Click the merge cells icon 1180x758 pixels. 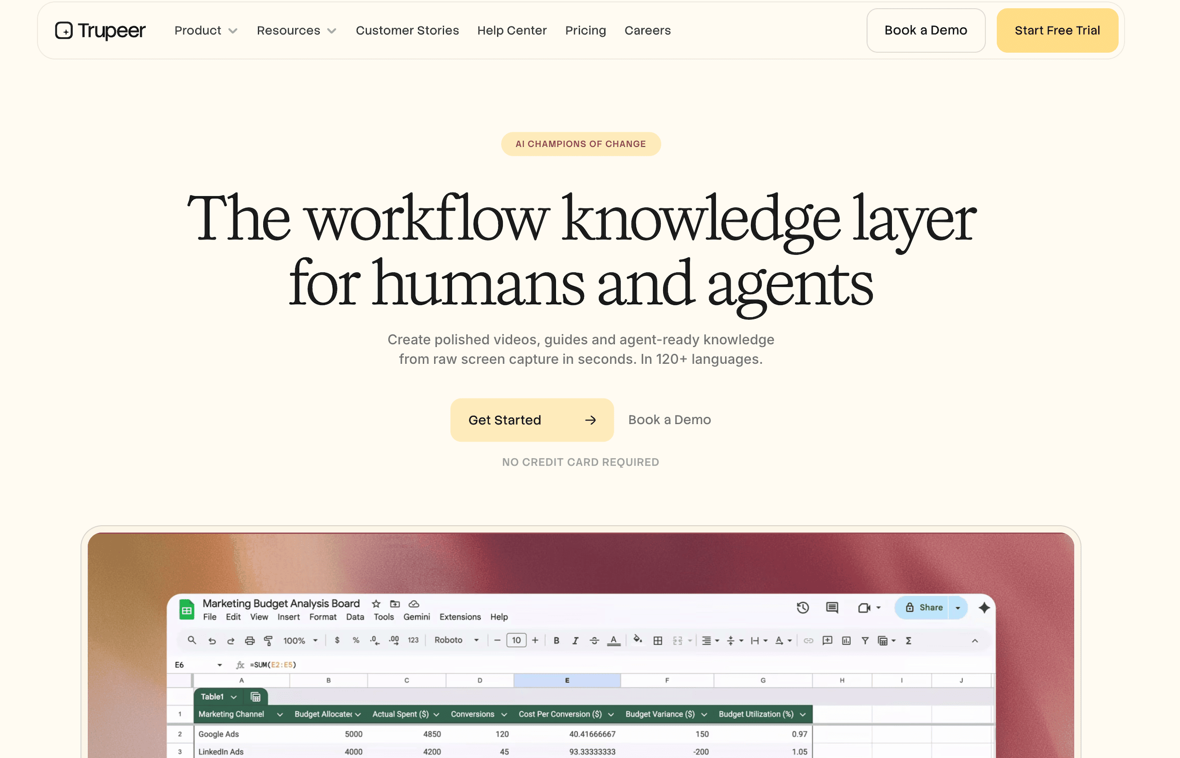[677, 641]
